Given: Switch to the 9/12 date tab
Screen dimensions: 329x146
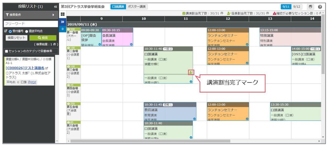Looking at the screenshot, I should point(297,7).
